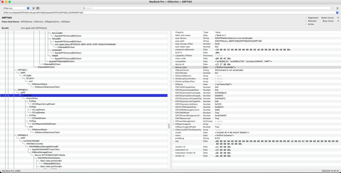Select the compatible property row
341x173 pixels.
(x=256, y=62)
